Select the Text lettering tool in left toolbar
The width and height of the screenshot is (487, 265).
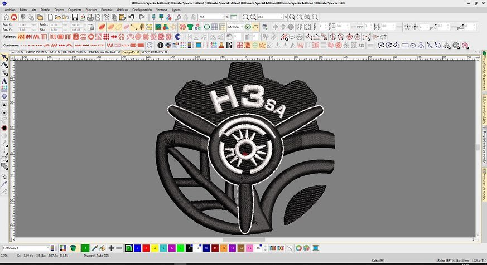click(x=4, y=81)
